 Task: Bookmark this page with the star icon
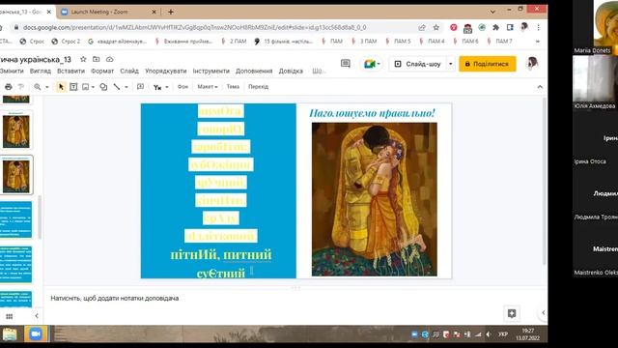click(x=435, y=28)
